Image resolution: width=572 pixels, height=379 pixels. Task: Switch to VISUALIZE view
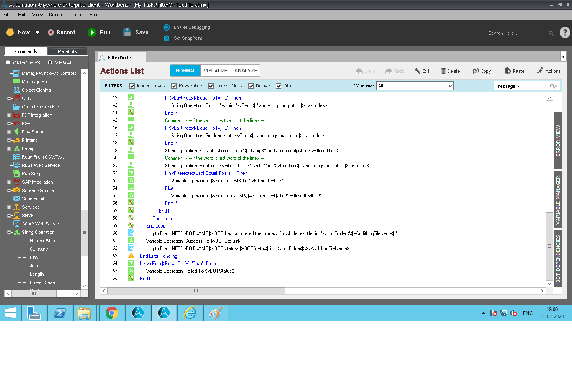coord(215,71)
